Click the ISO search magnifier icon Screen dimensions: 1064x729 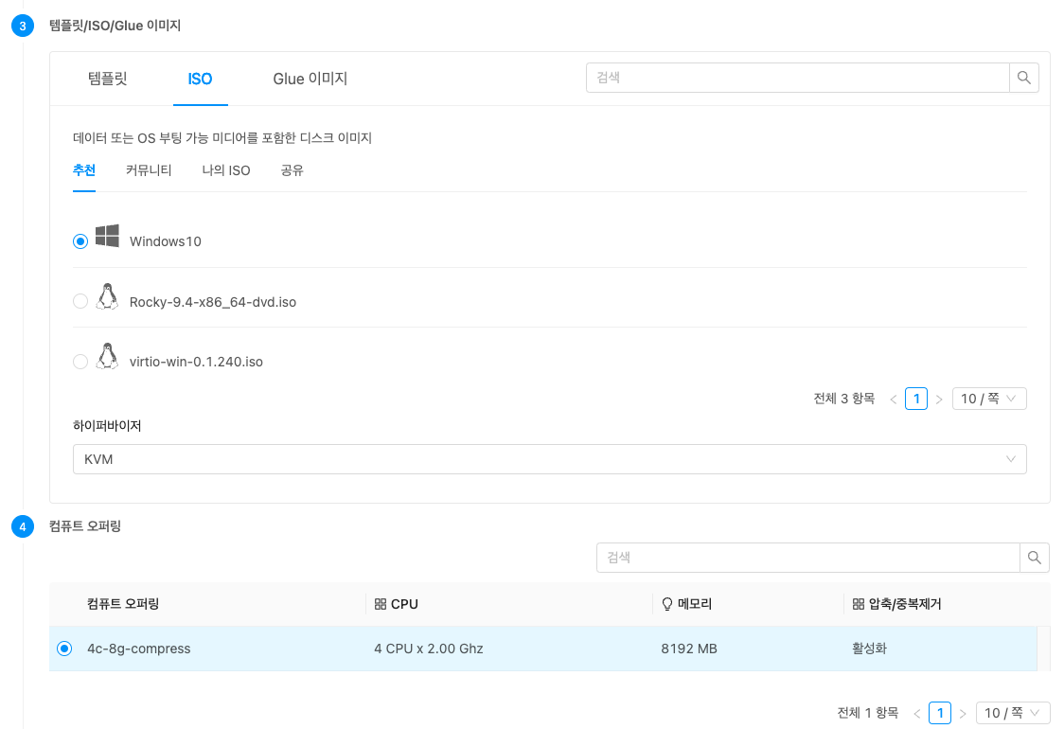(x=1024, y=78)
